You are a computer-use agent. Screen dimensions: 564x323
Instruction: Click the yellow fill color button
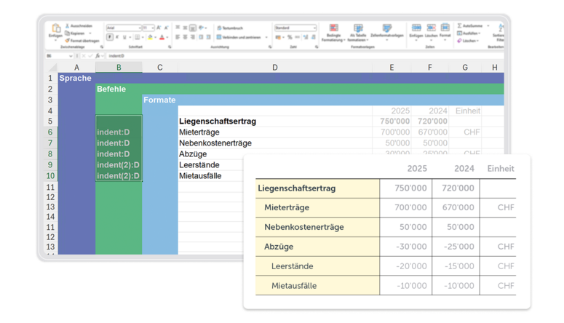150,37
